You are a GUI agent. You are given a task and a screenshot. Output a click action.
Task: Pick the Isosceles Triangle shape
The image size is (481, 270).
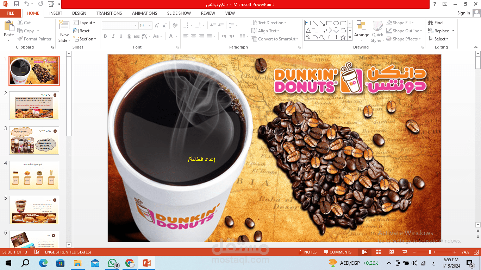pyautogui.click(x=308, y=30)
